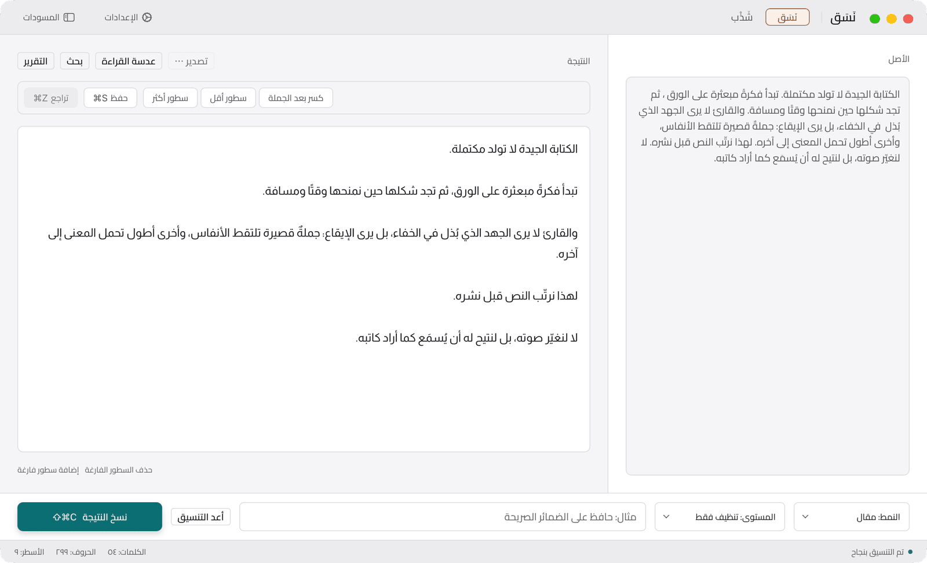Click the النتيجة panel label
The image size is (927, 563).
click(578, 61)
